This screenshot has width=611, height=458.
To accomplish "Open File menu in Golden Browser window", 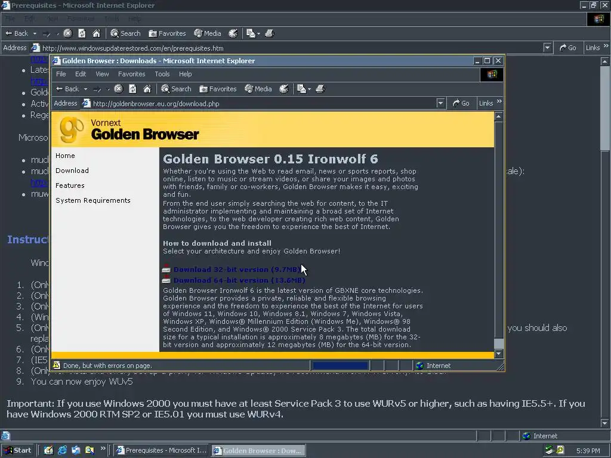I will (x=61, y=74).
